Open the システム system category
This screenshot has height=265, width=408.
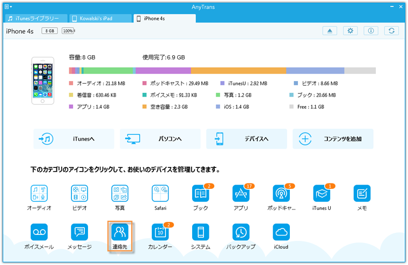[200, 232]
